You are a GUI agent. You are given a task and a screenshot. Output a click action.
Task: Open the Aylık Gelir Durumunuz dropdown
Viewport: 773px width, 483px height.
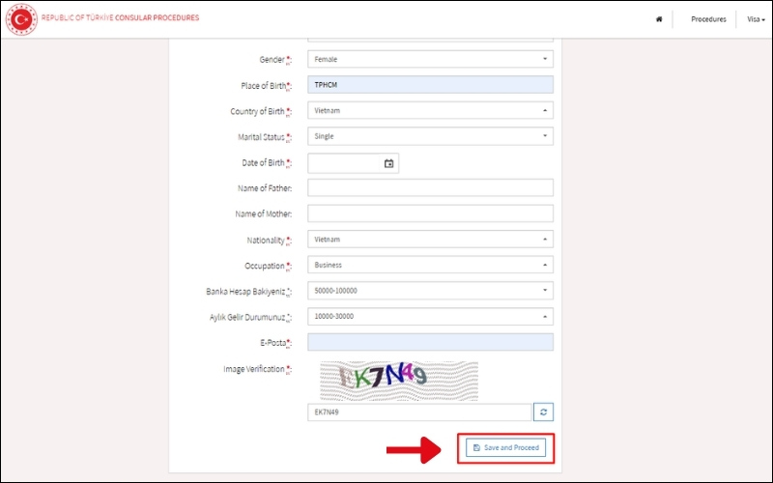coord(430,317)
